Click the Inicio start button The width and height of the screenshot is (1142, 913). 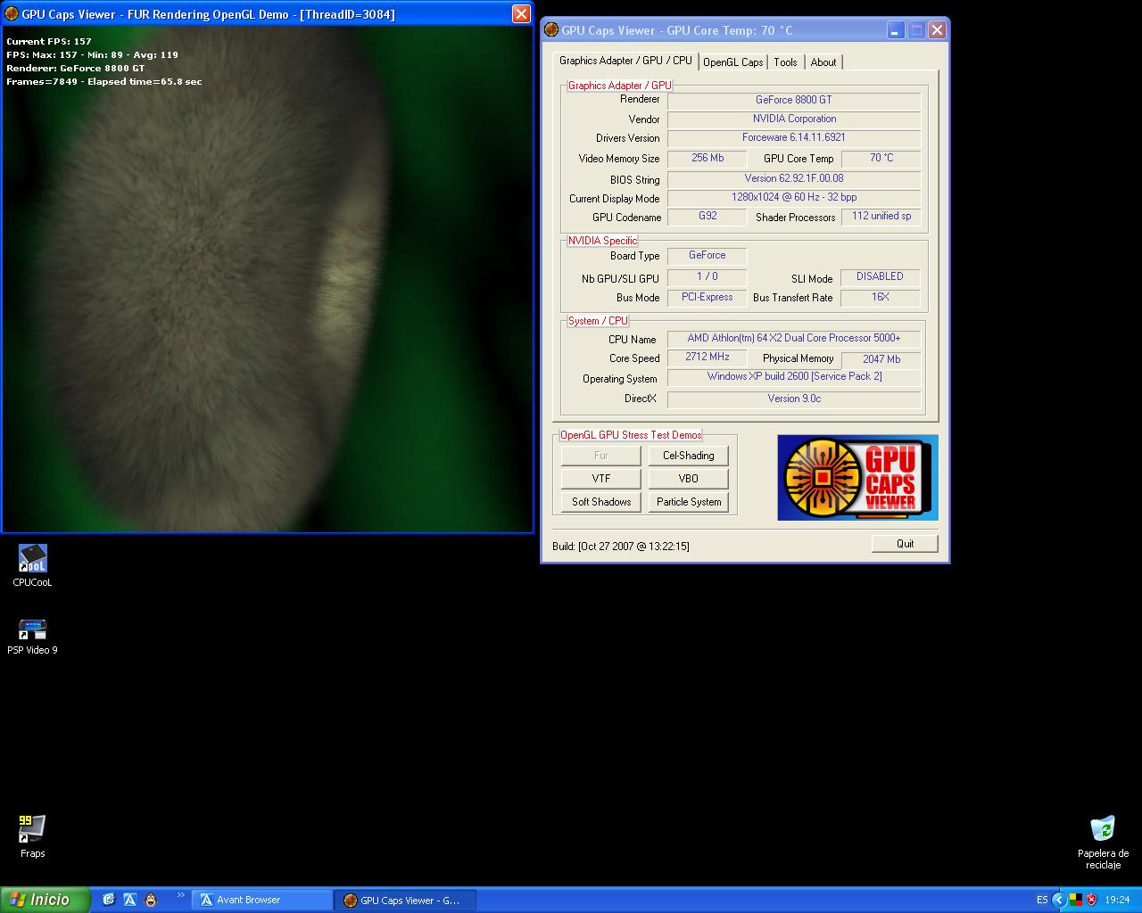[45, 900]
